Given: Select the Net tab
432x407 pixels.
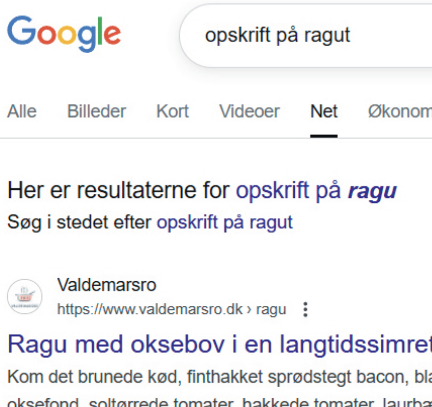Looking at the screenshot, I should point(323,111).
